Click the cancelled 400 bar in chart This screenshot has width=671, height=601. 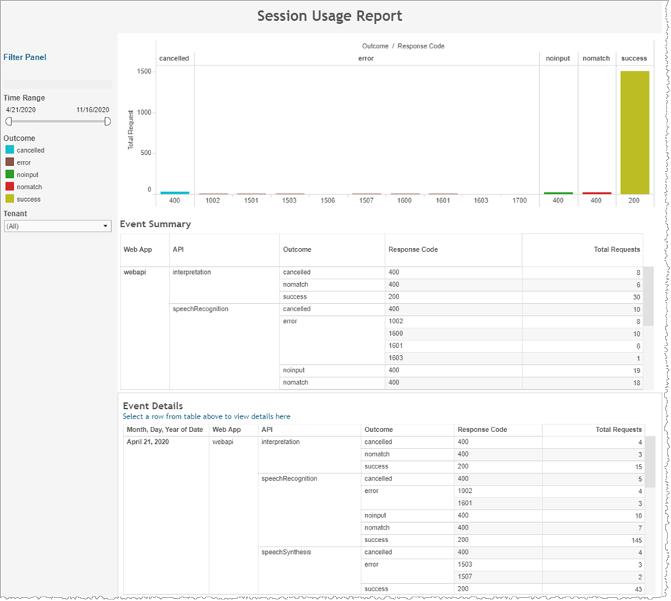174,193
